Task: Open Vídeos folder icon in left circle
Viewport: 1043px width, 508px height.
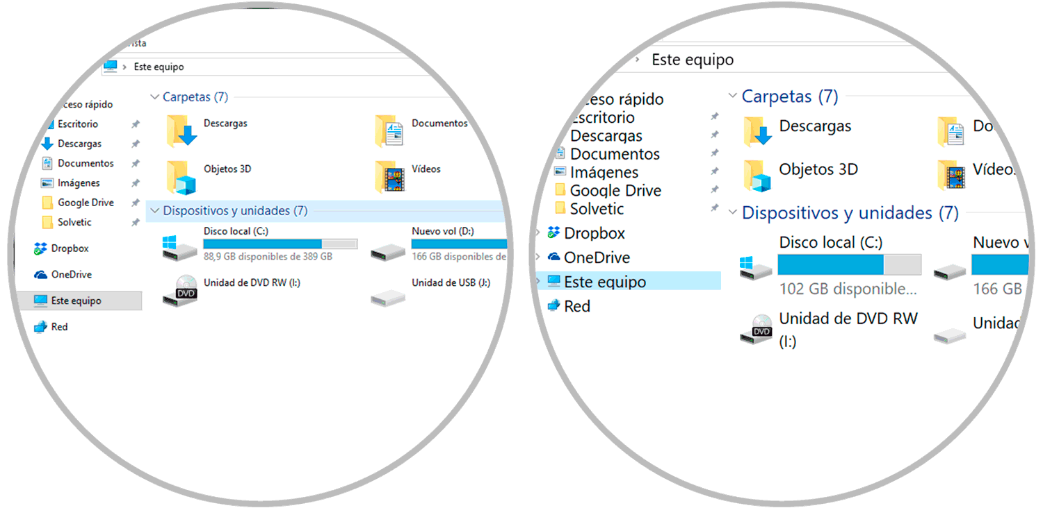Action: [389, 176]
